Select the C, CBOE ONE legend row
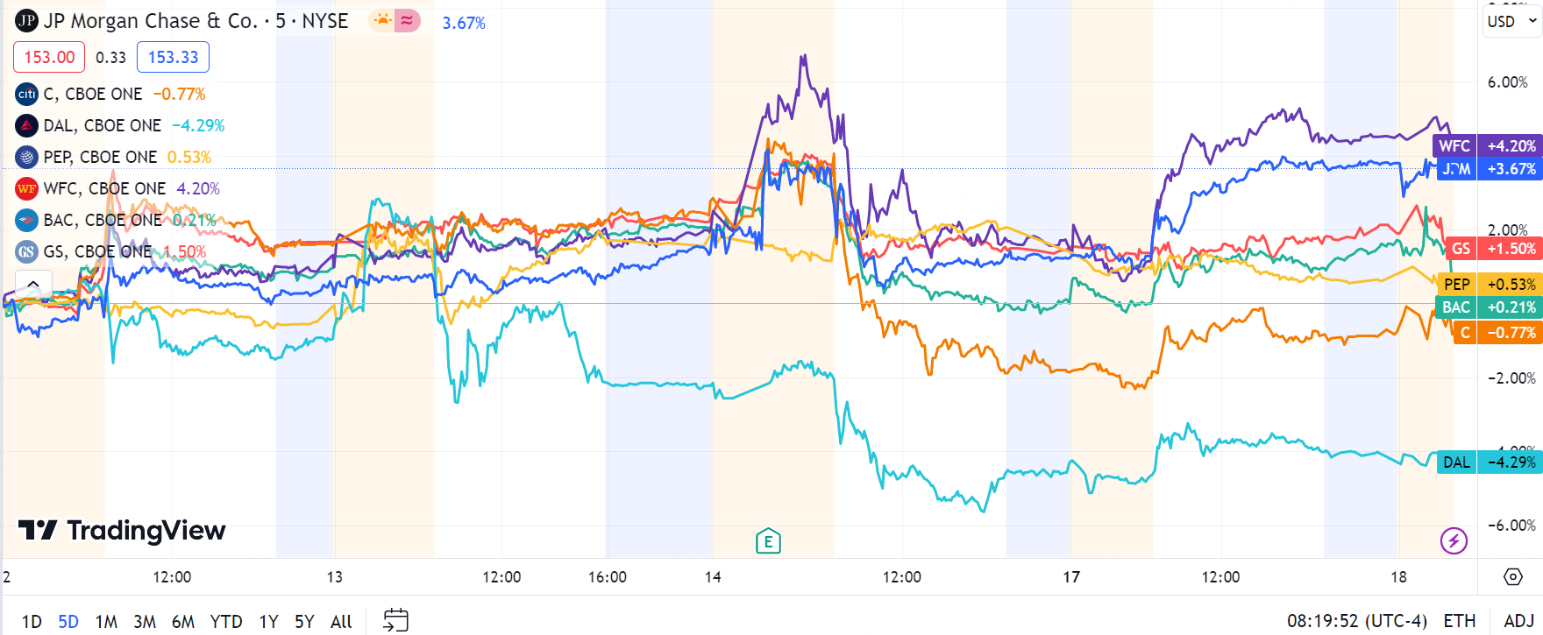This screenshot has width=1543, height=635. click(110, 94)
